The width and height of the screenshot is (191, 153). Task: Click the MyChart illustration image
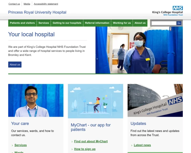coord(95,101)
